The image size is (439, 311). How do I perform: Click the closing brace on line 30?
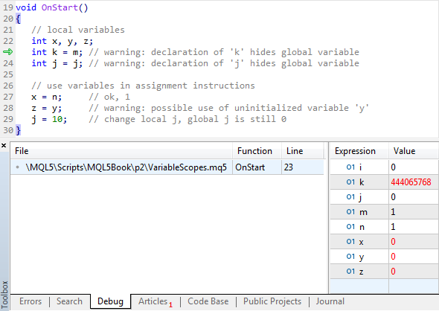18,130
